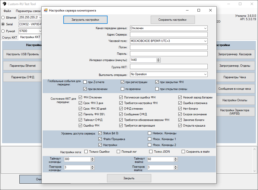This screenshot has width=258, height=190.
Task: Enable the "Сохранять в файл" checkbox
Action: pos(183,152)
